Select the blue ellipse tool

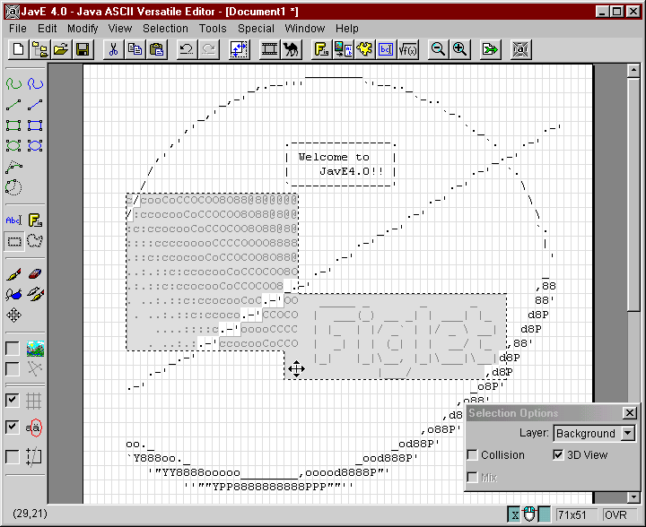pos(35,145)
